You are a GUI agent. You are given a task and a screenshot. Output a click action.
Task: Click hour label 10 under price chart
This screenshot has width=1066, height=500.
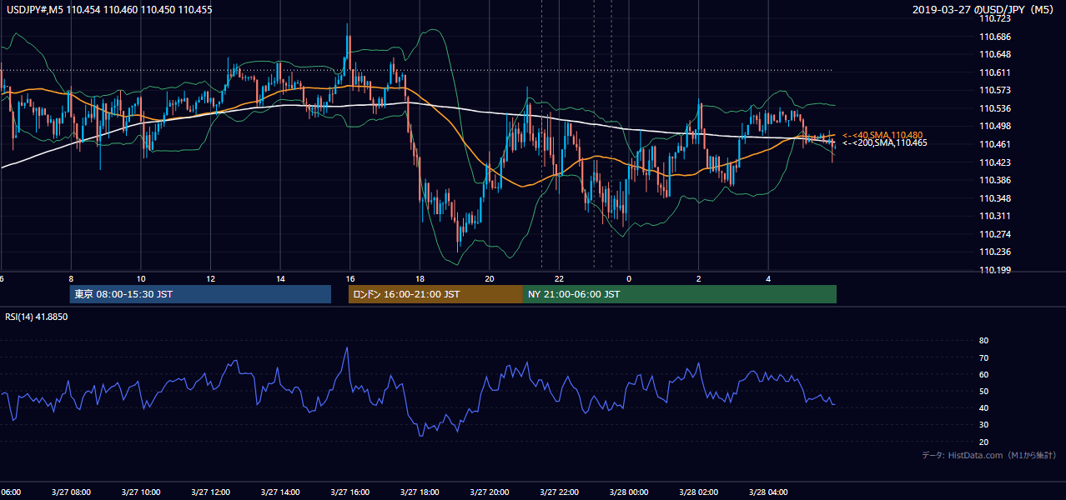141,278
